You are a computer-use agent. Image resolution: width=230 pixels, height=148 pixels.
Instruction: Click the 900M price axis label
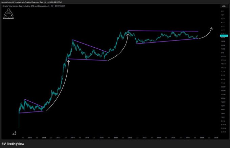point(223,87)
